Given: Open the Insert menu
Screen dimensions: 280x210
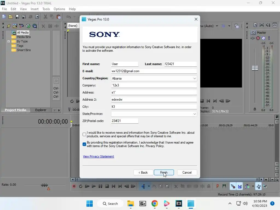Looking at the screenshot, I should (x=34, y=9).
